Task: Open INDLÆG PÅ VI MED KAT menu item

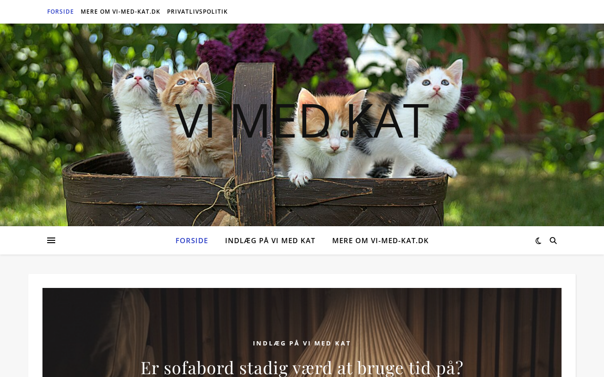Action: click(x=270, y=240)
